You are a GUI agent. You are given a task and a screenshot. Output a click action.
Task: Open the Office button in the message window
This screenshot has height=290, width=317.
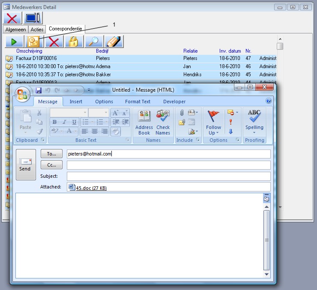(x=22, y=94)
